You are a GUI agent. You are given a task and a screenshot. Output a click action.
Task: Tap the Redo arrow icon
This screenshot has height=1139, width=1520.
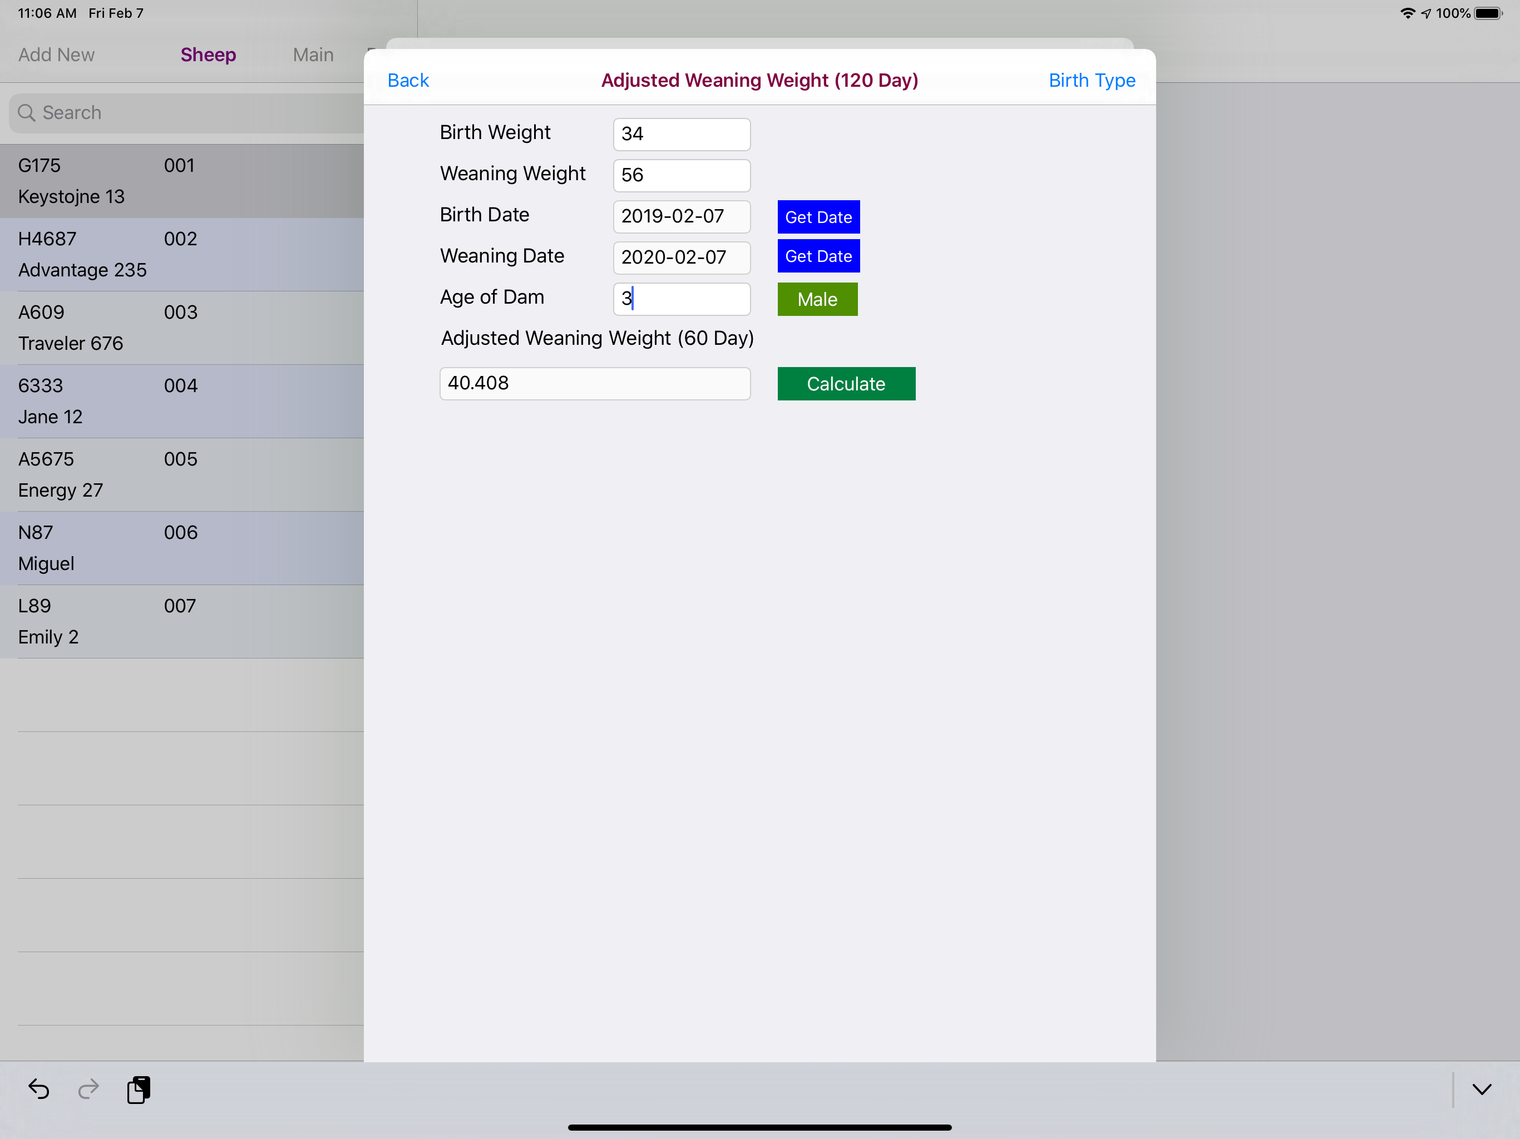[88, 1090]
